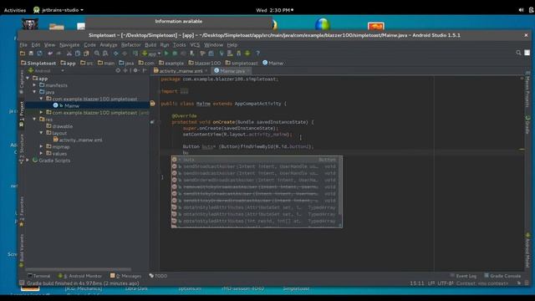Expand the androidTest simpletoast package
Viewport: 535px width, 301px height.
coord(41,112)
